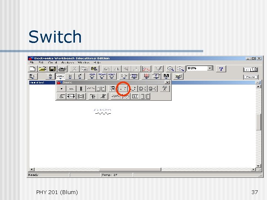Rotate the selected component
The height and width of the screenshot is (200, 267).
[106, 69]
